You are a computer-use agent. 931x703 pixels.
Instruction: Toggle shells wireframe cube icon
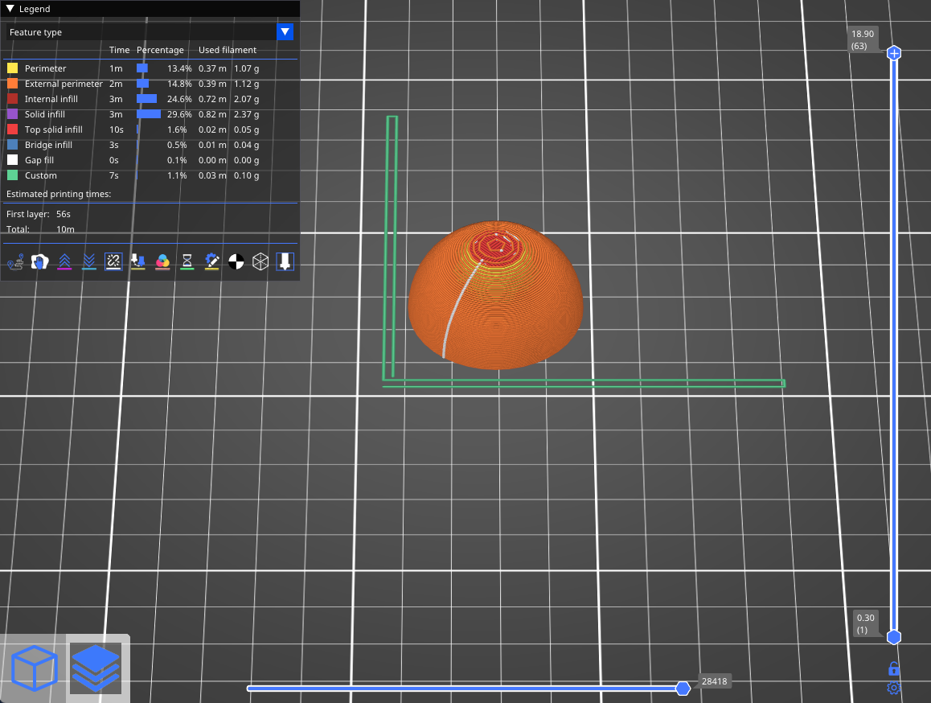260,261
